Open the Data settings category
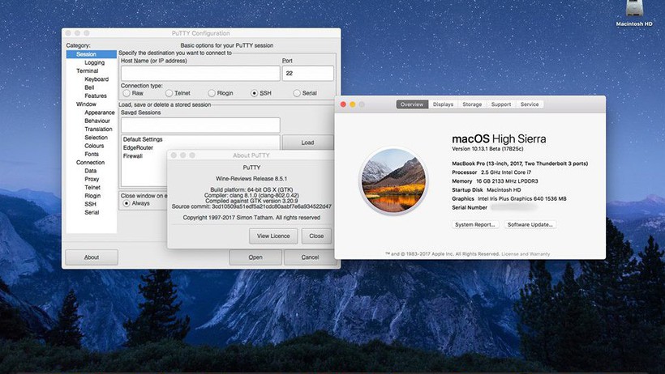The width and height of the screenshot is (665, 374). [90, 171]
